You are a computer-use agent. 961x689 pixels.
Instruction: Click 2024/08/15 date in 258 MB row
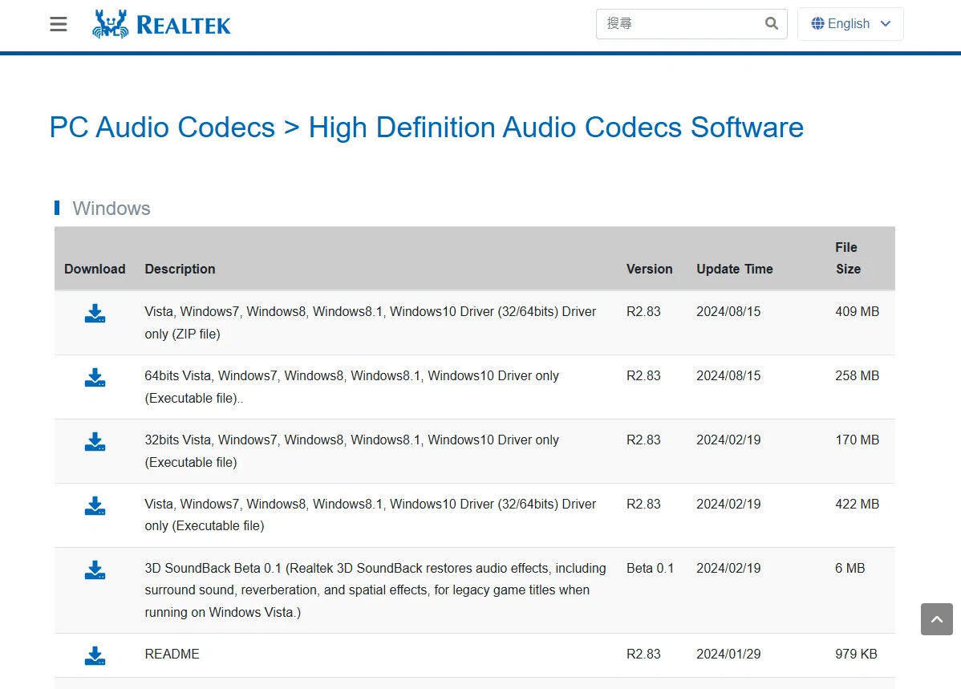(x=728, y=375)
